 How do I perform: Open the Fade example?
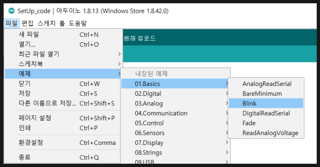[x=266, y=123]
